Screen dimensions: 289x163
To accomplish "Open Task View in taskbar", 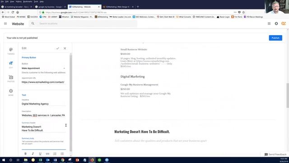I will click(x=18, y=160).
